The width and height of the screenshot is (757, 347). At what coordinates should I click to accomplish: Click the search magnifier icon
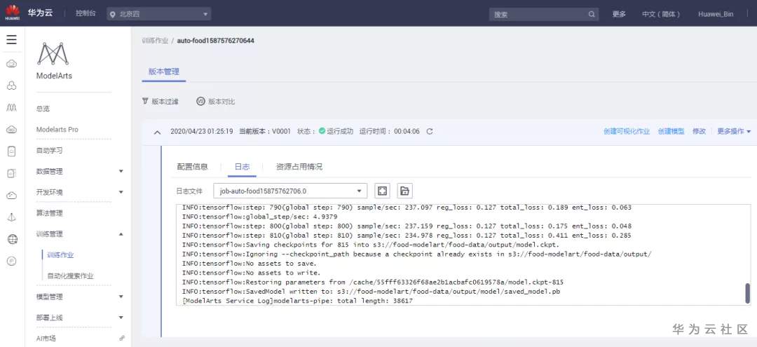click(592, 15)
